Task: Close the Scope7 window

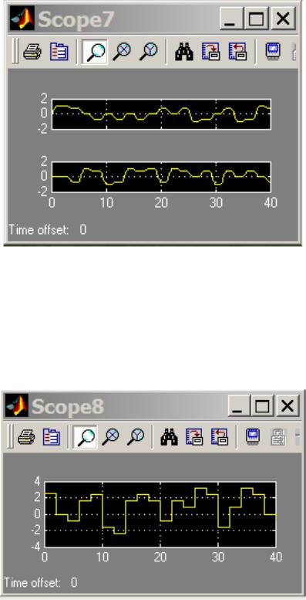Action: coord(283,19)
